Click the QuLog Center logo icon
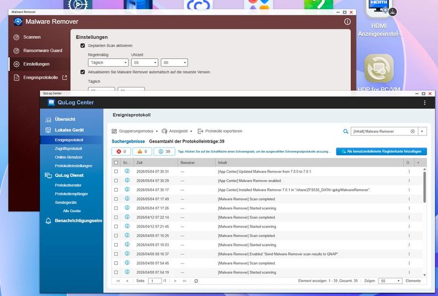 point(51,103)
